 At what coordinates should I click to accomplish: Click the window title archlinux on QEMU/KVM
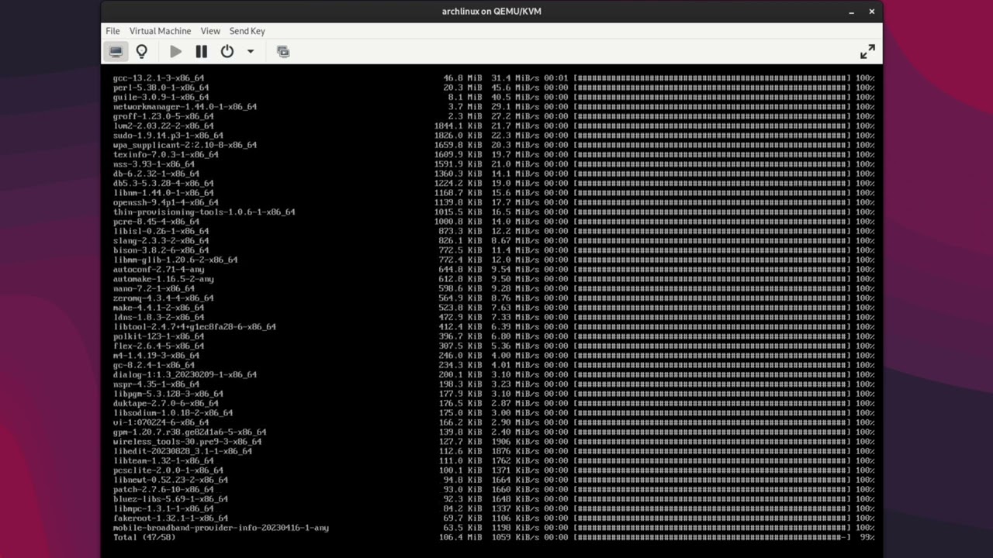(491, 12)
